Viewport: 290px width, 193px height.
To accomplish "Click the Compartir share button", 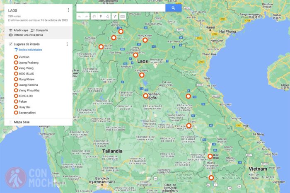I will coord(39,30).
